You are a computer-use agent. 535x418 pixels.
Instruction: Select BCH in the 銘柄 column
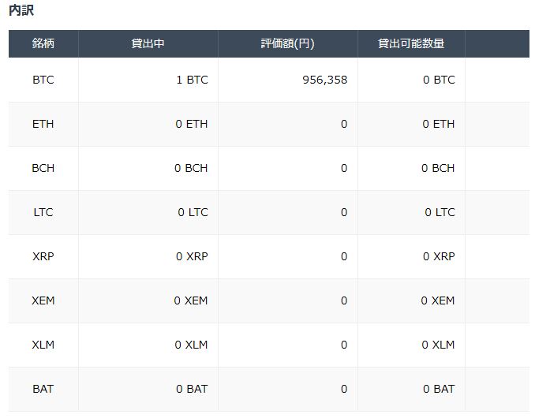pyautogui.click(x=43, y=168)
